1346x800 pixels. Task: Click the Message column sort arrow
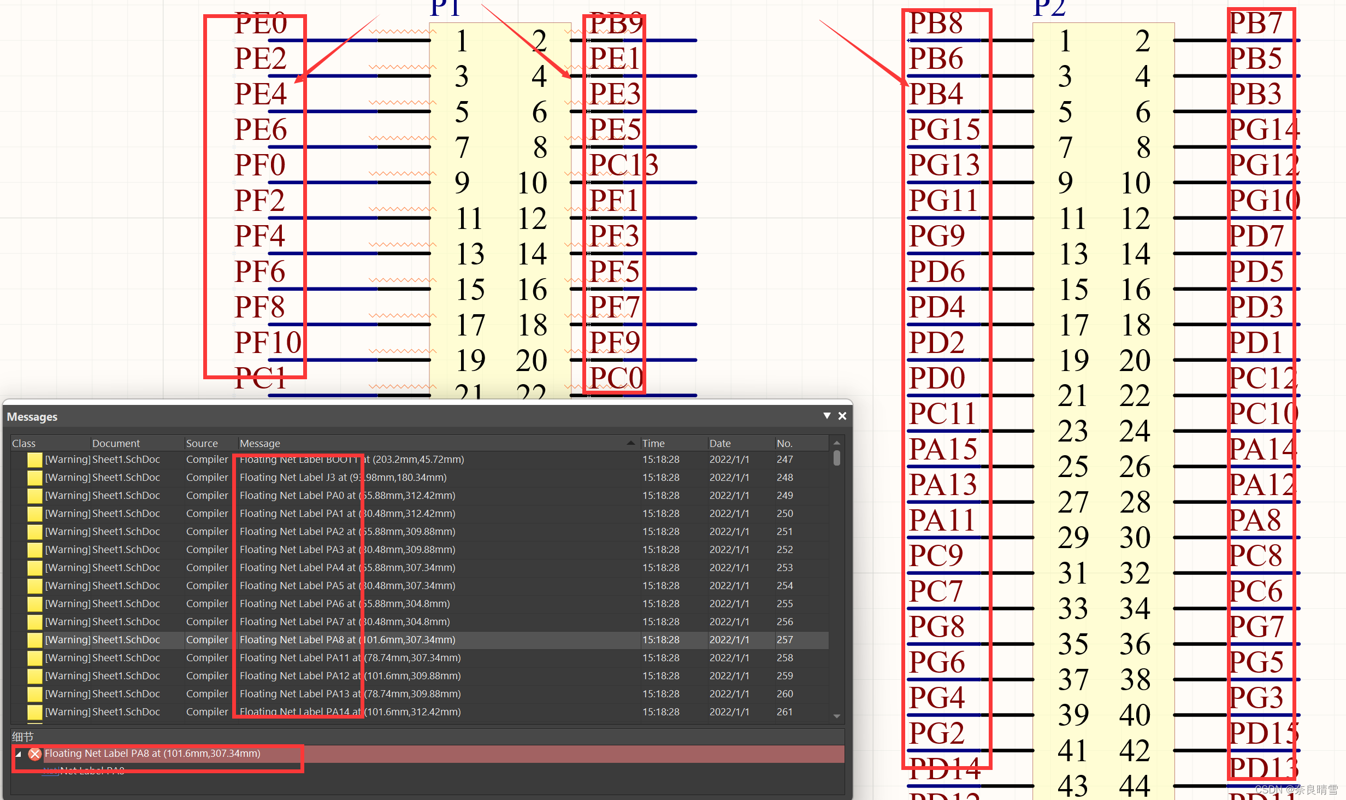[x=630, y=443]
